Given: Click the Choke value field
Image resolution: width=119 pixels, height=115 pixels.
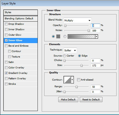Looking at the screenshot, I should [95, 61].
